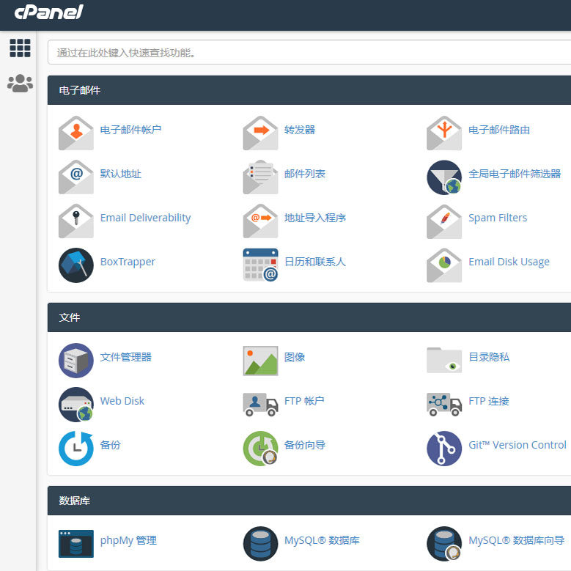Collapse the 电子邮件 section header

coord(309,90)
